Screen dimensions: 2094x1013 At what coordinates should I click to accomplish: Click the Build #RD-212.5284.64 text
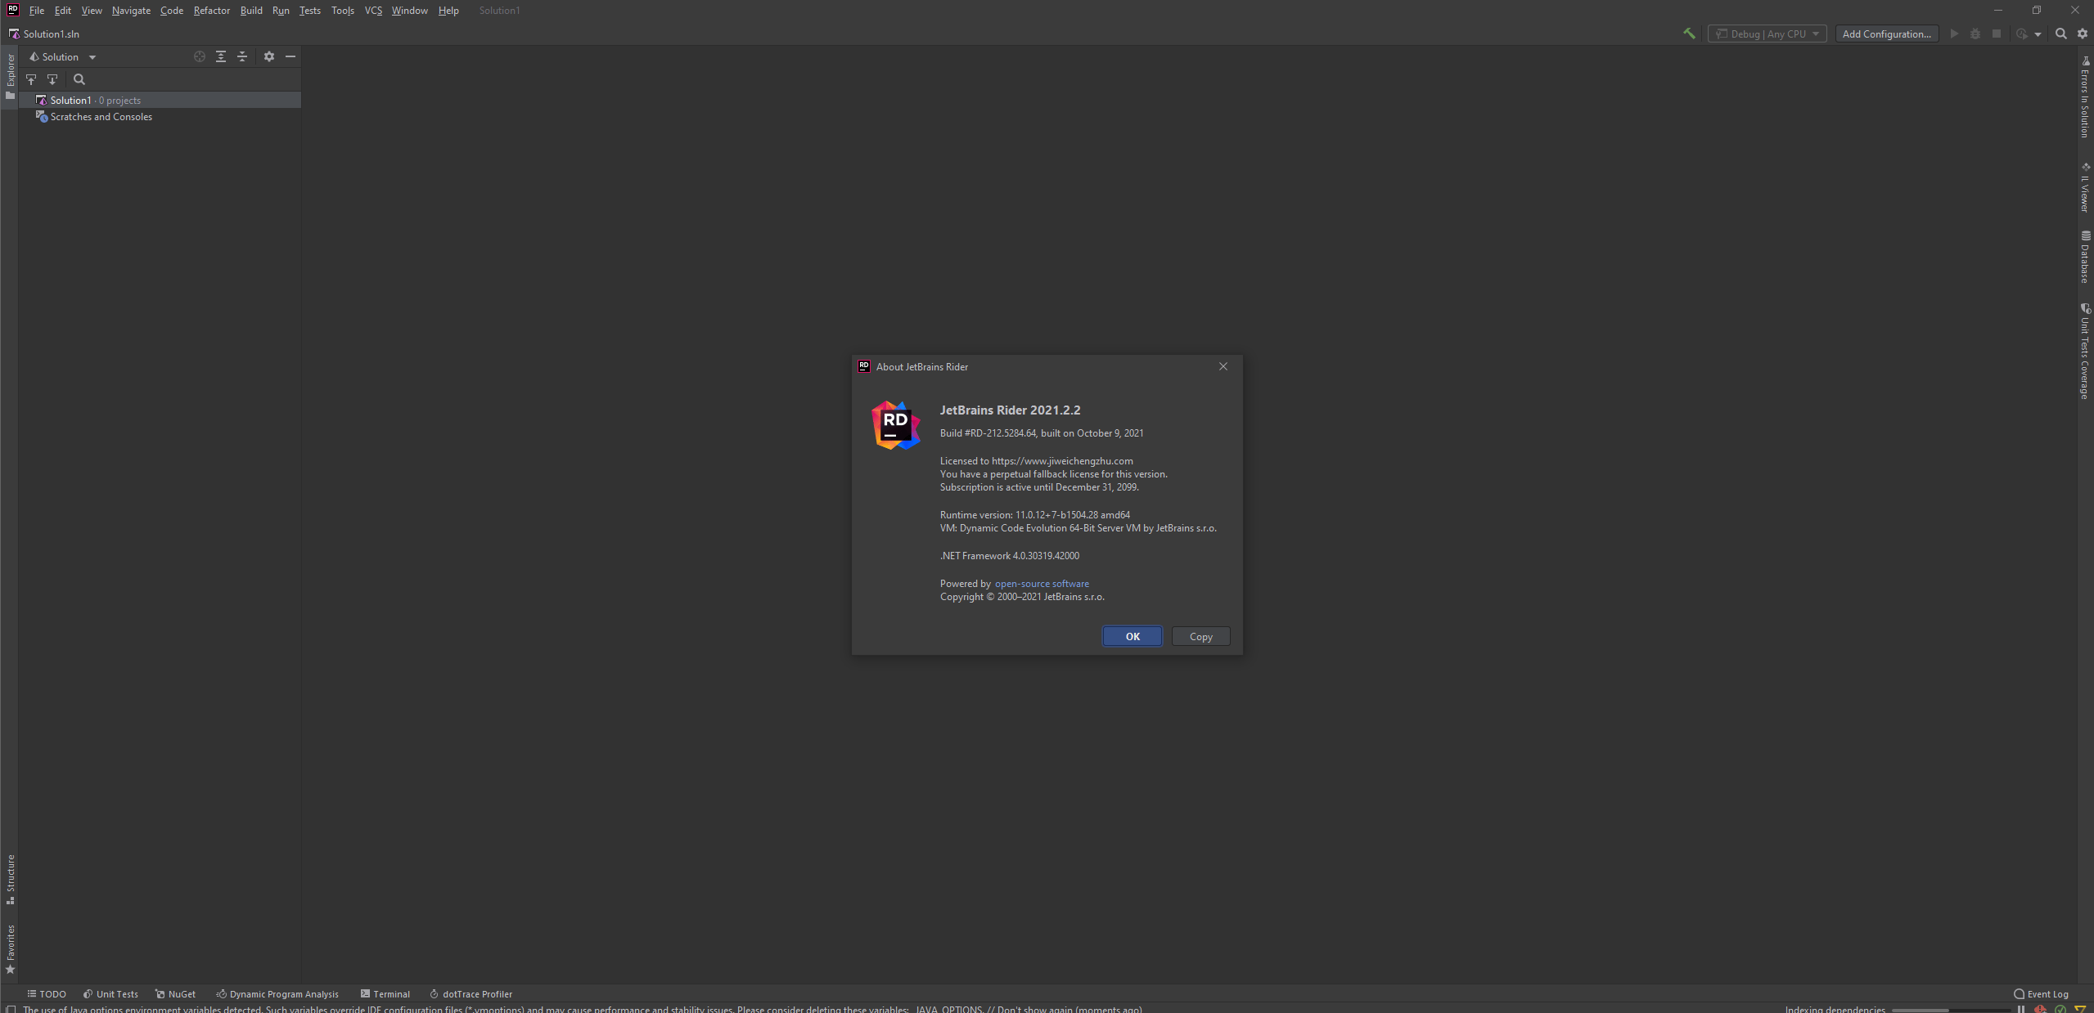coord(988,433)
